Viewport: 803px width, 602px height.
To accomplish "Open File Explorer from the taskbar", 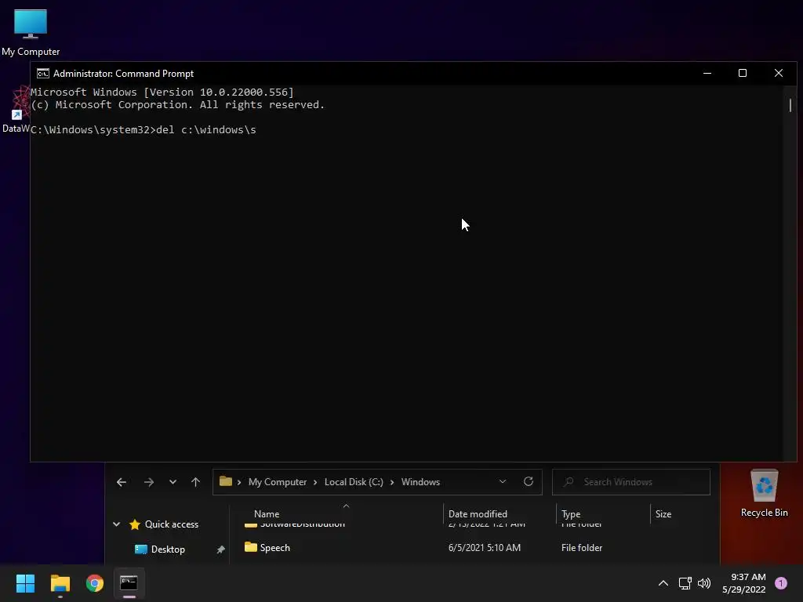I will click(x=60, y=583).
